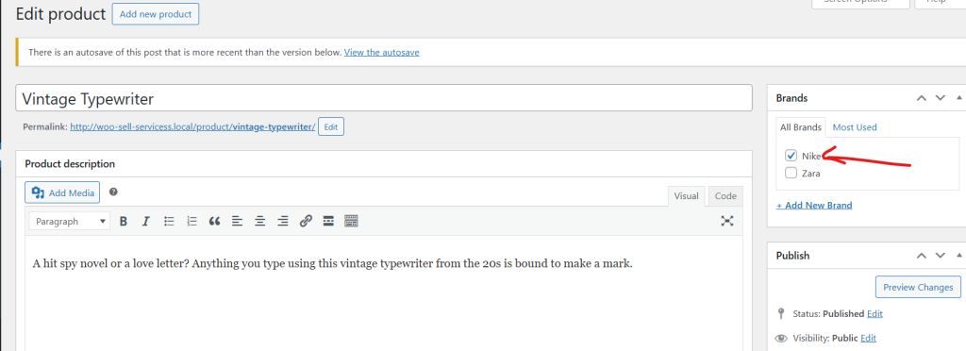Check the Zara brand checkbox
The height and width of the screenshot is (351, 966).
(791, 174)
